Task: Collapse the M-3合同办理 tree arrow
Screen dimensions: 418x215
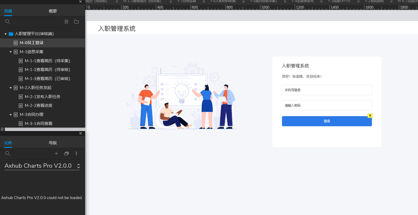Action: (x=11, y=115)
